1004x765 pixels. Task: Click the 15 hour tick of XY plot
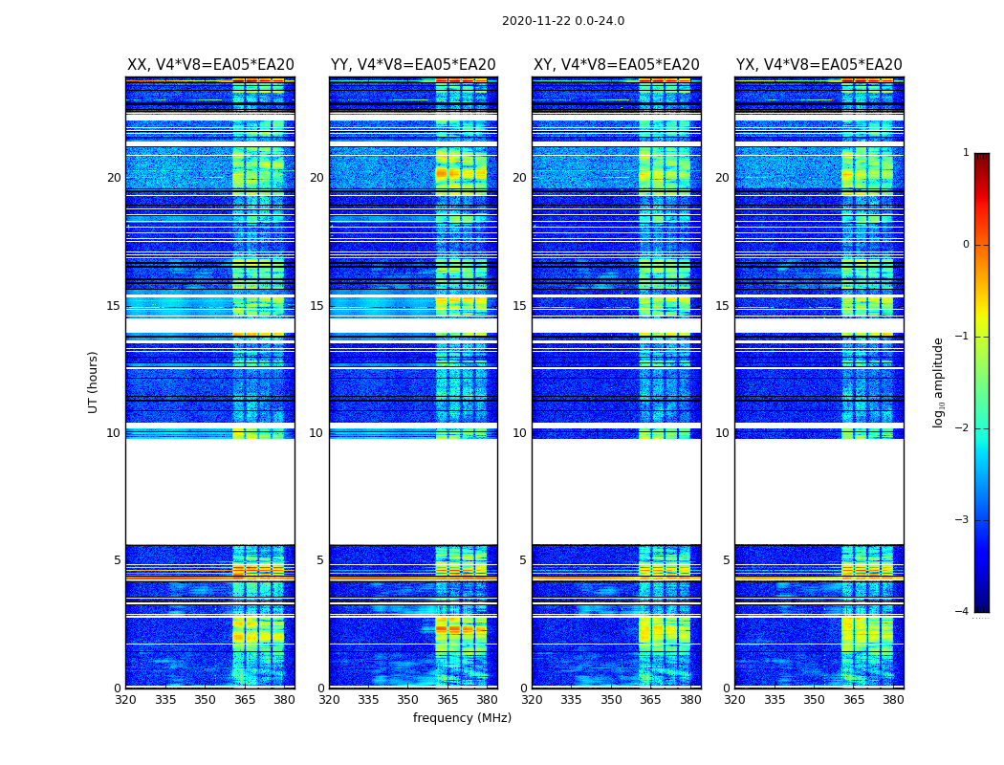tap(520, 305)
